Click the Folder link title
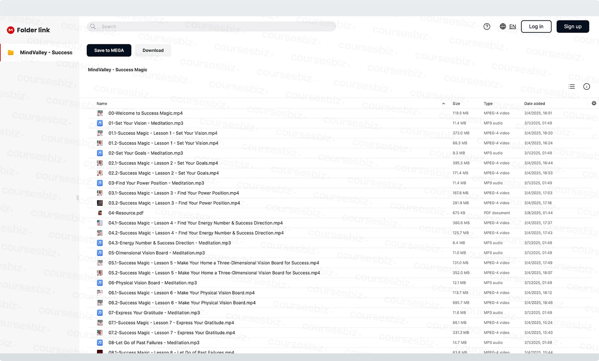Viewport: 599px width, 361px height. coord(33,30)
